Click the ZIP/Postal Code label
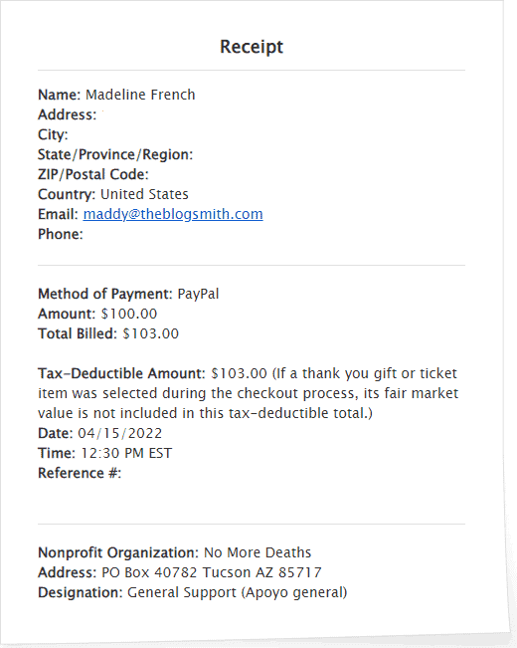The width and height of the screenshot is (517, 648). point(92,174)
